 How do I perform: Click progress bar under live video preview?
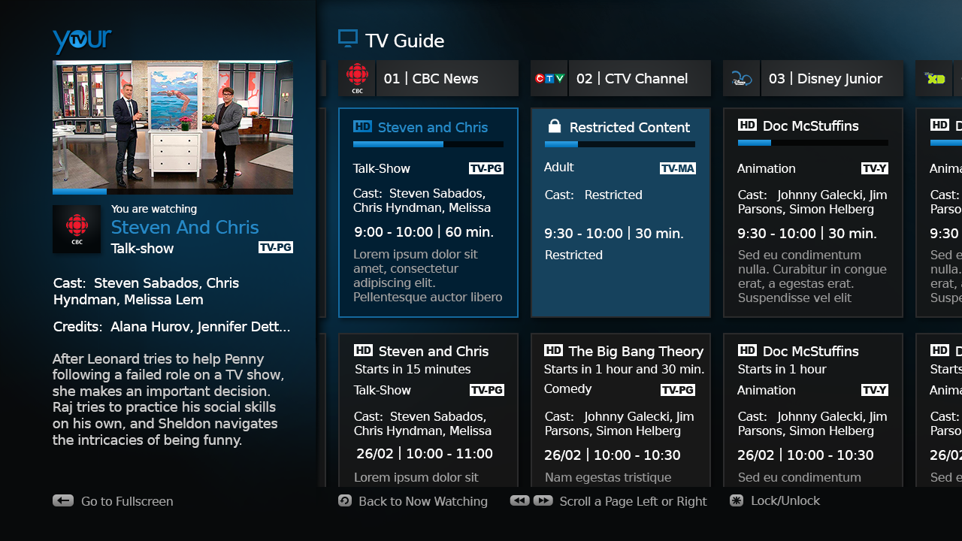tap(173, 192)
